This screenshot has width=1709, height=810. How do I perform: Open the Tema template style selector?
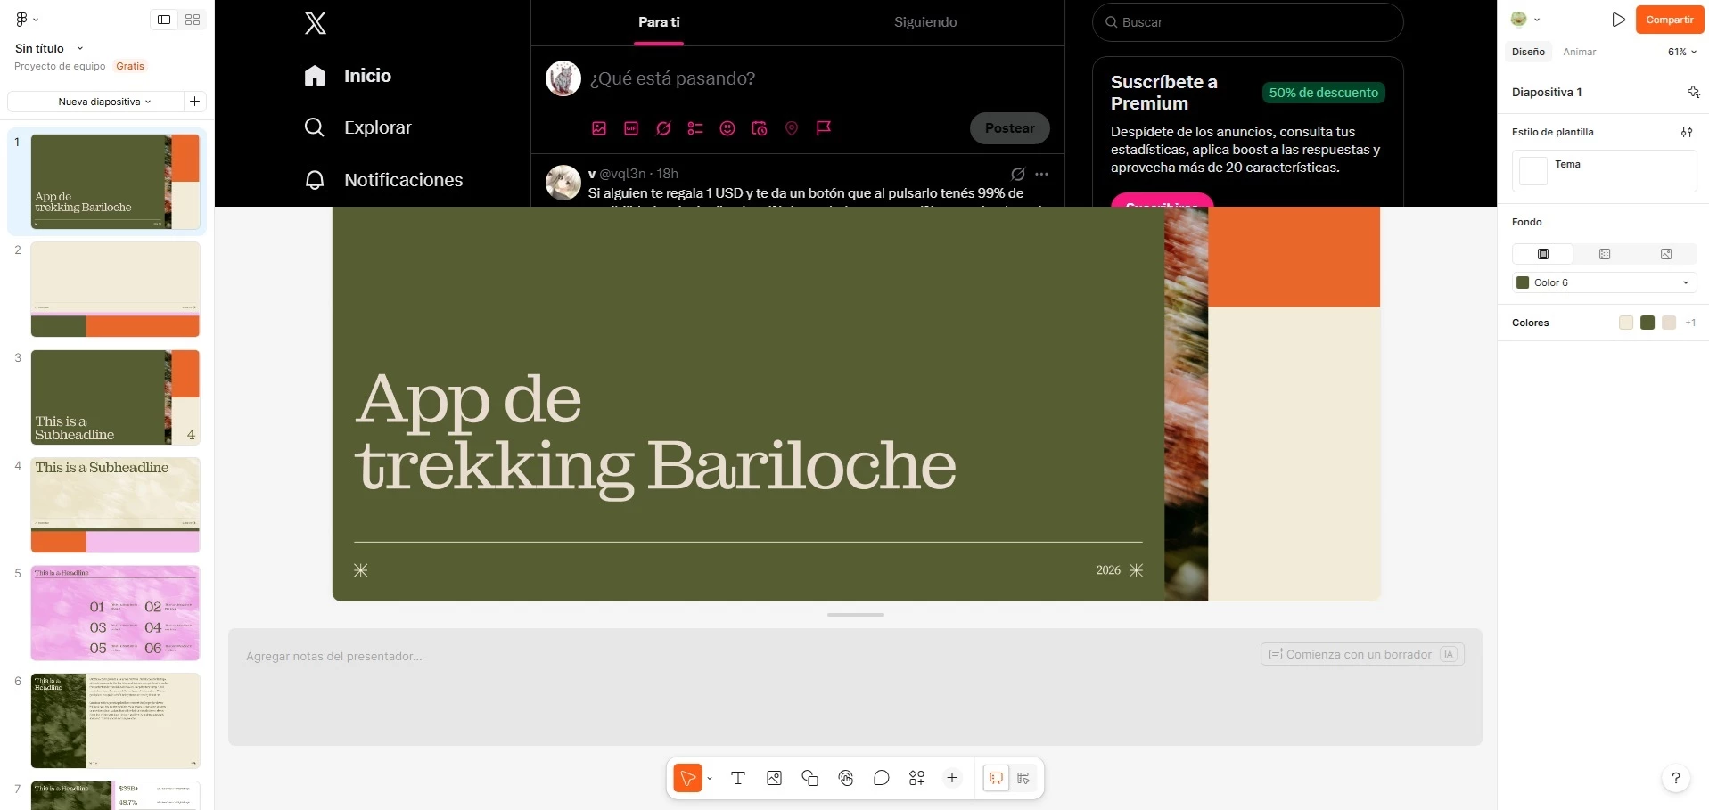click(1604, 170)
